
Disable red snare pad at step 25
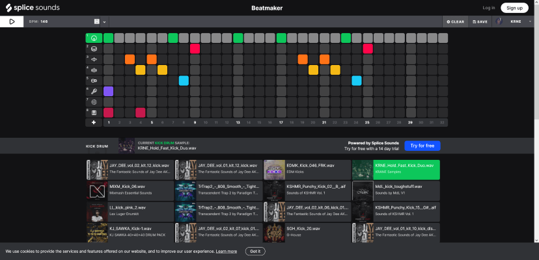click(367, 49)
